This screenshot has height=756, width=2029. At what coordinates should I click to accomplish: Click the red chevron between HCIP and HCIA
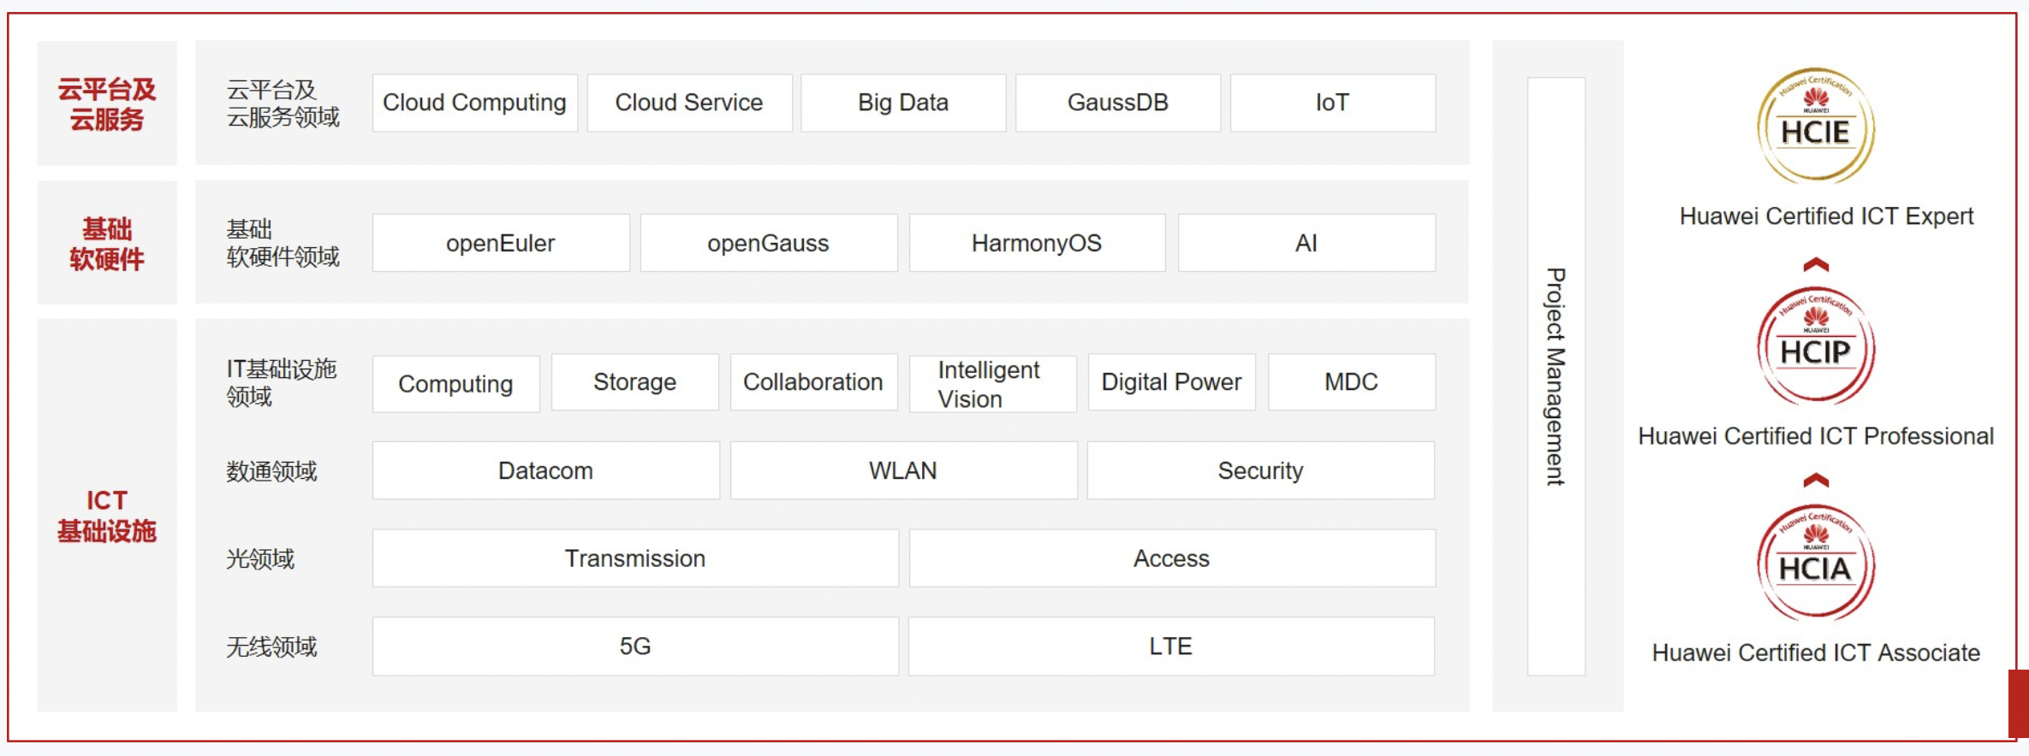[x=1816, y=480]
